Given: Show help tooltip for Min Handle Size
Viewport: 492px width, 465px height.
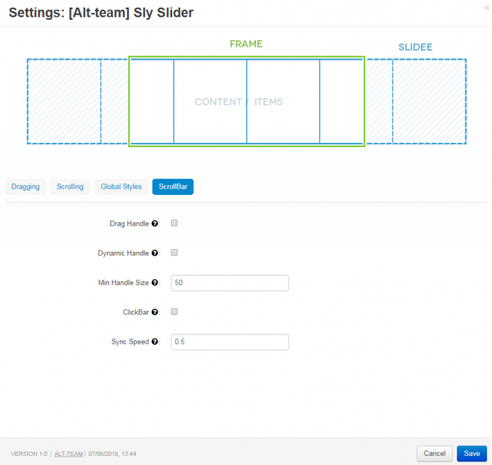Looking at the screenshot, I should [x=155, y=283].
